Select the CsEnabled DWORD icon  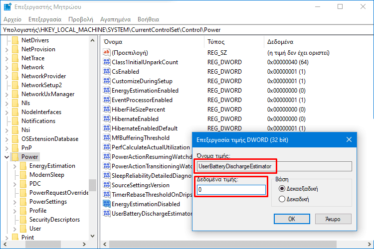(x=107, y=72)
